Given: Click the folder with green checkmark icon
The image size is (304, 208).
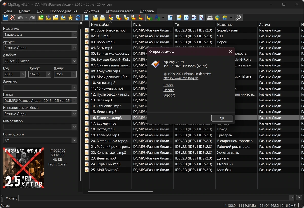Looking at the screenshot, I should point(41,18).
